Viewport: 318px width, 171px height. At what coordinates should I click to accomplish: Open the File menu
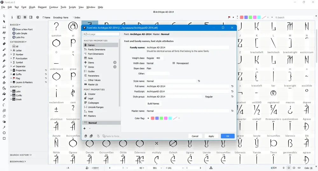3,7
